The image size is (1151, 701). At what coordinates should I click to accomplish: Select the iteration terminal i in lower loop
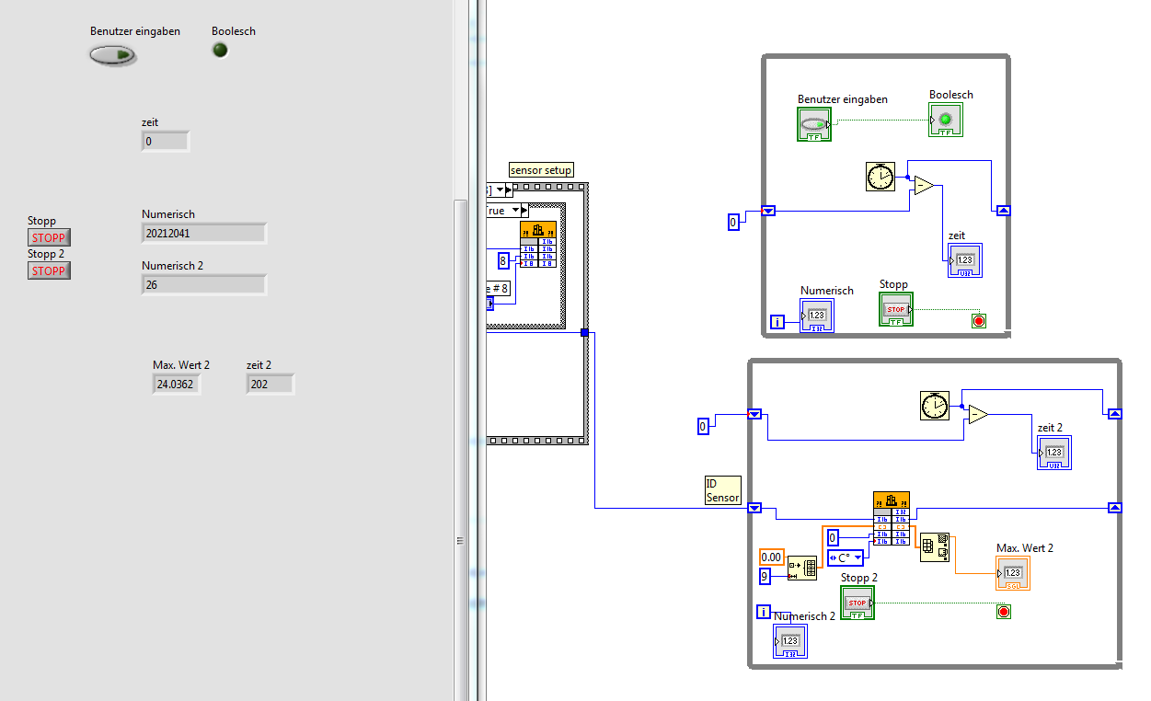pos(764,612)
